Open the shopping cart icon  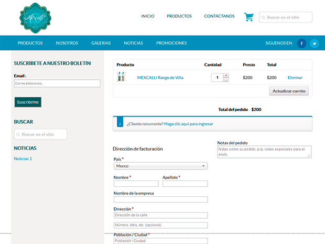coord(248,17)
